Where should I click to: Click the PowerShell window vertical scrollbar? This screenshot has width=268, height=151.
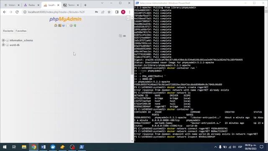pos(266,11)
